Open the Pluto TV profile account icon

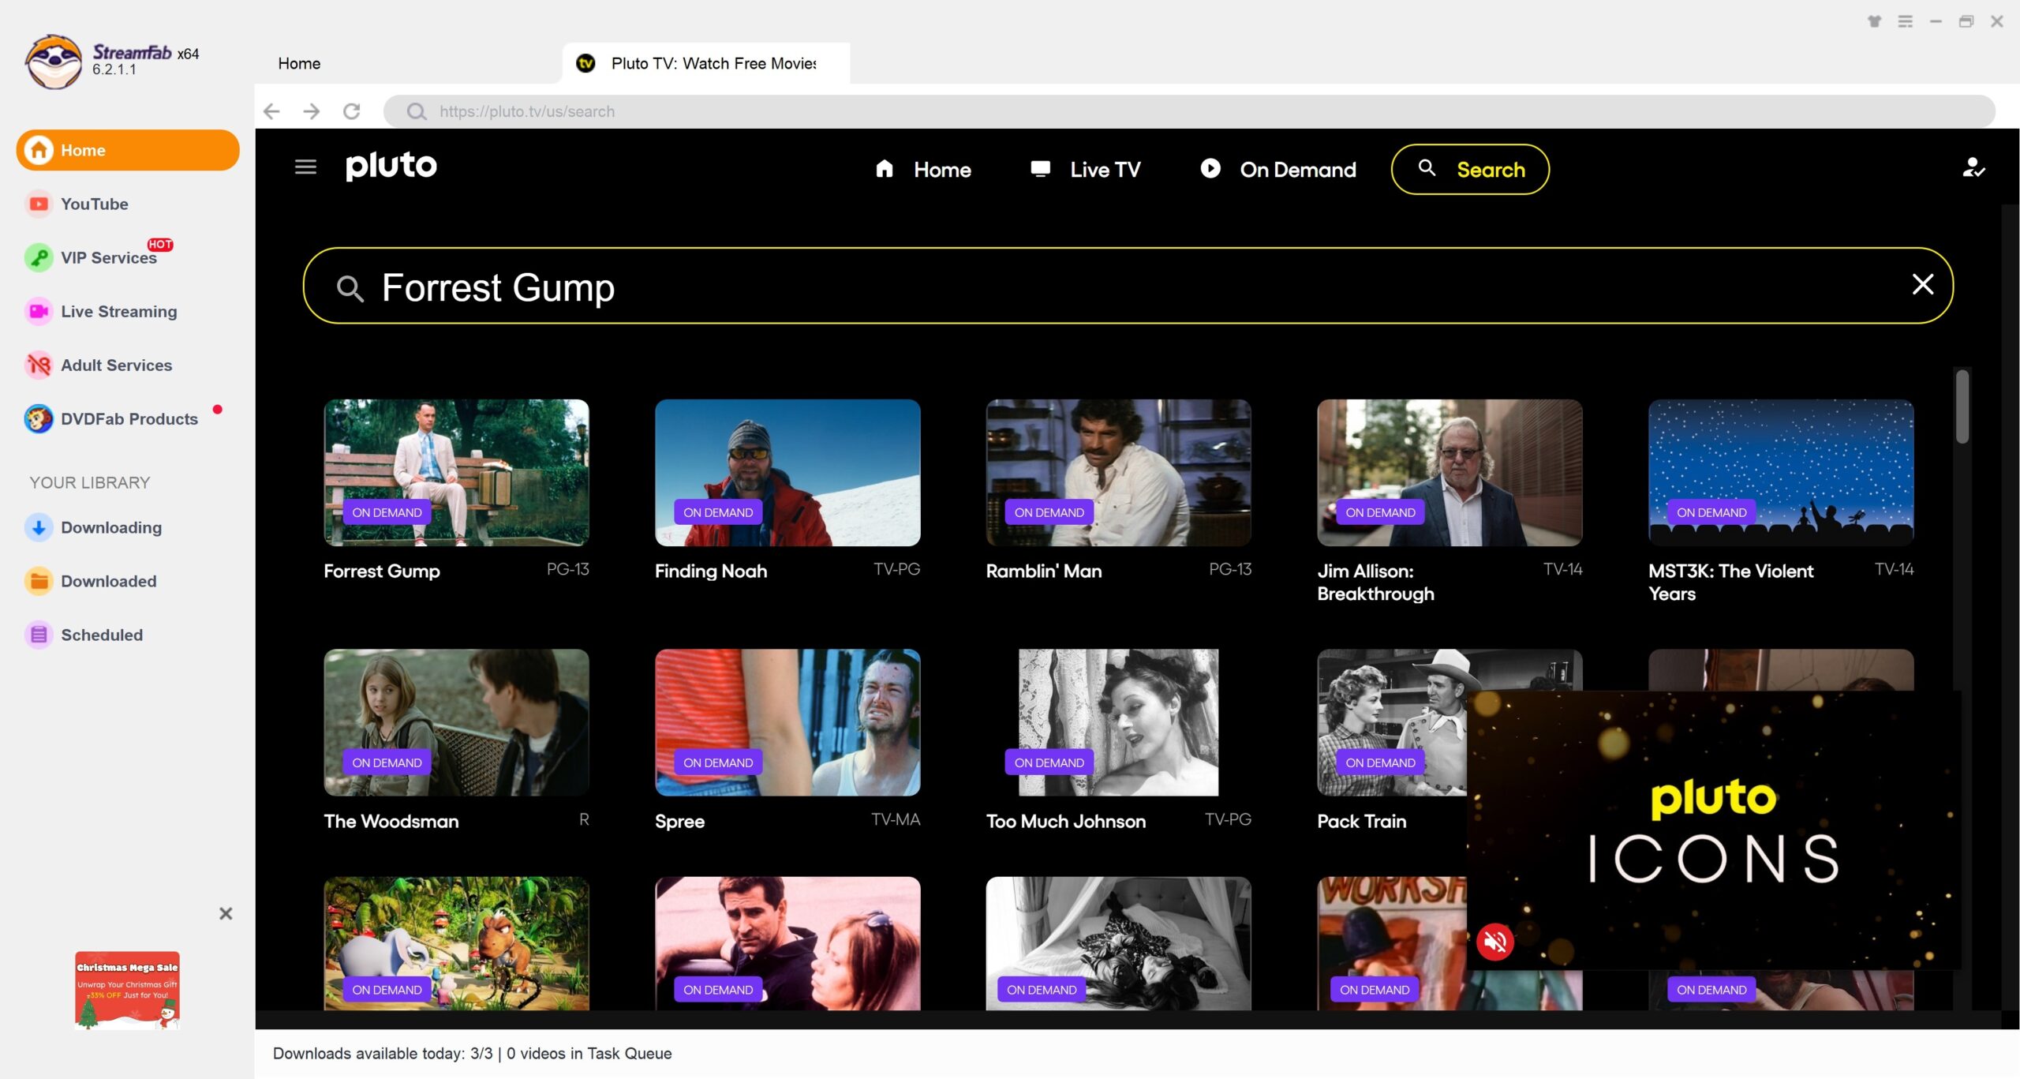pyautogui.click(x=1972, y=168)
